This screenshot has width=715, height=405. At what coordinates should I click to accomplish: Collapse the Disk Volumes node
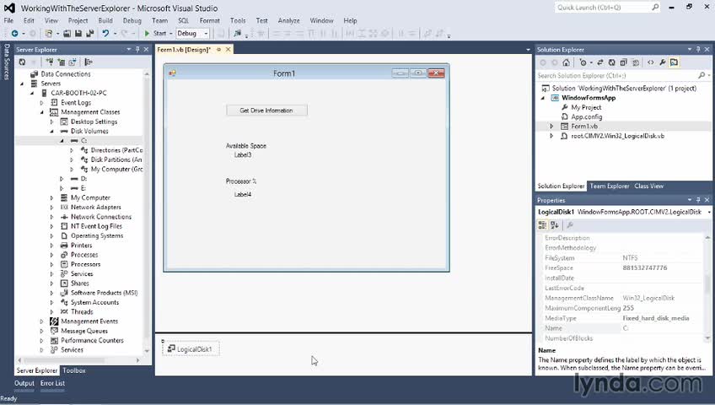(x=51, y=132)
